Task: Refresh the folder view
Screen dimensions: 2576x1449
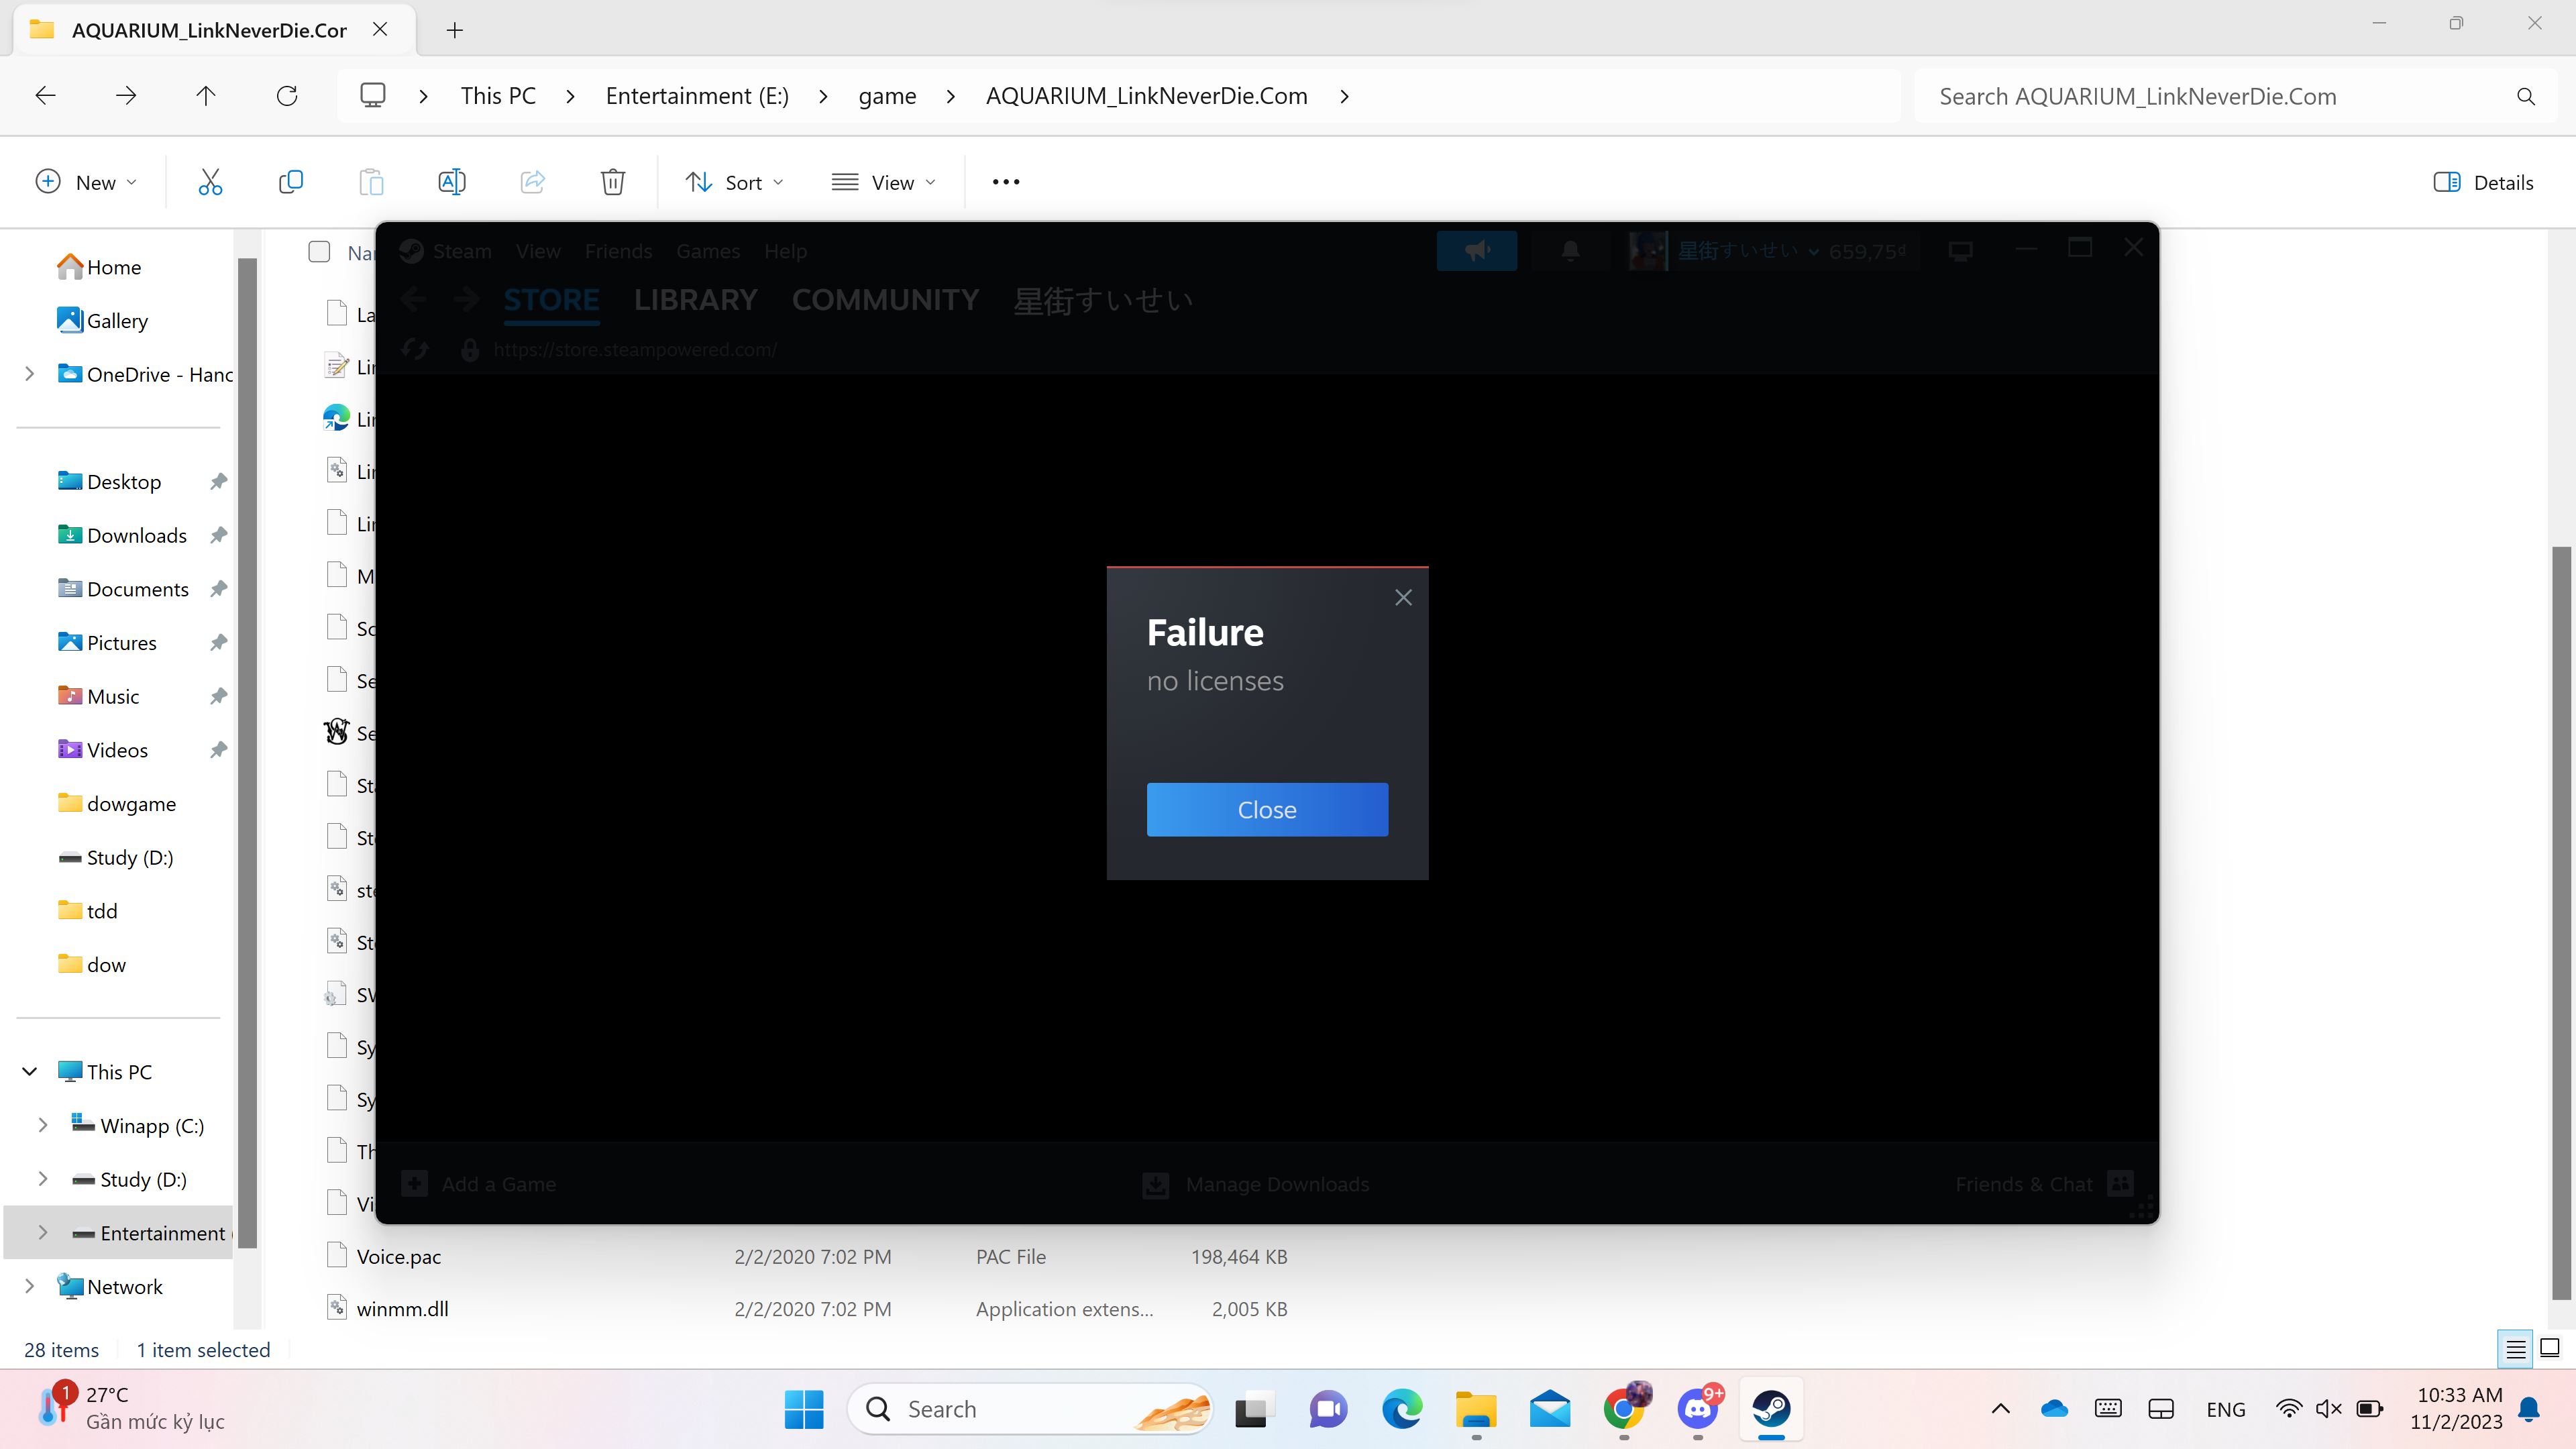Action: 287,96
